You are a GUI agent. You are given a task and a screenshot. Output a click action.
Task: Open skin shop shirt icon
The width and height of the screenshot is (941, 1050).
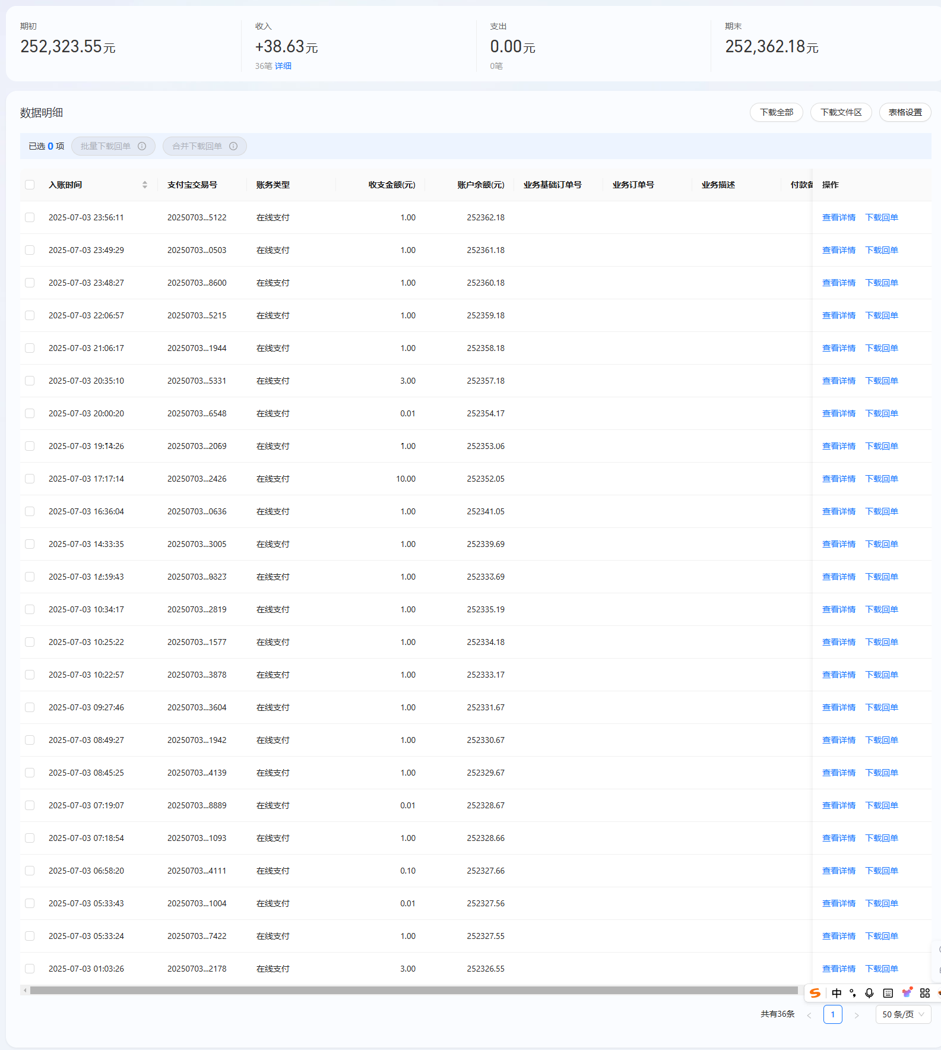(907, 992)
